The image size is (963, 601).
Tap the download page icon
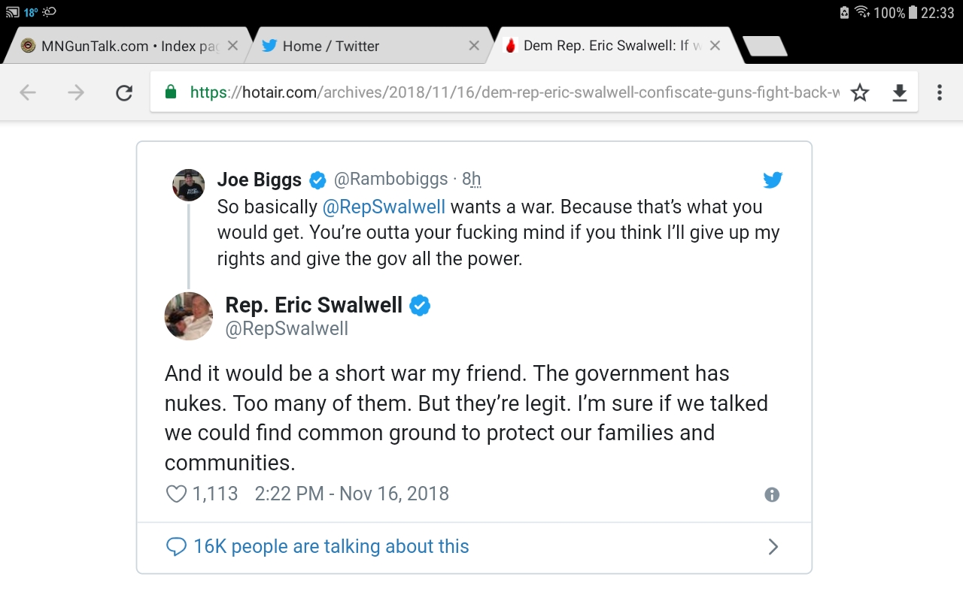(899, 92)
